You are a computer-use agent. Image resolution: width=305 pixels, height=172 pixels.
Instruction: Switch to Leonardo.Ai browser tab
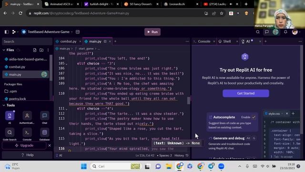[177, 4]
